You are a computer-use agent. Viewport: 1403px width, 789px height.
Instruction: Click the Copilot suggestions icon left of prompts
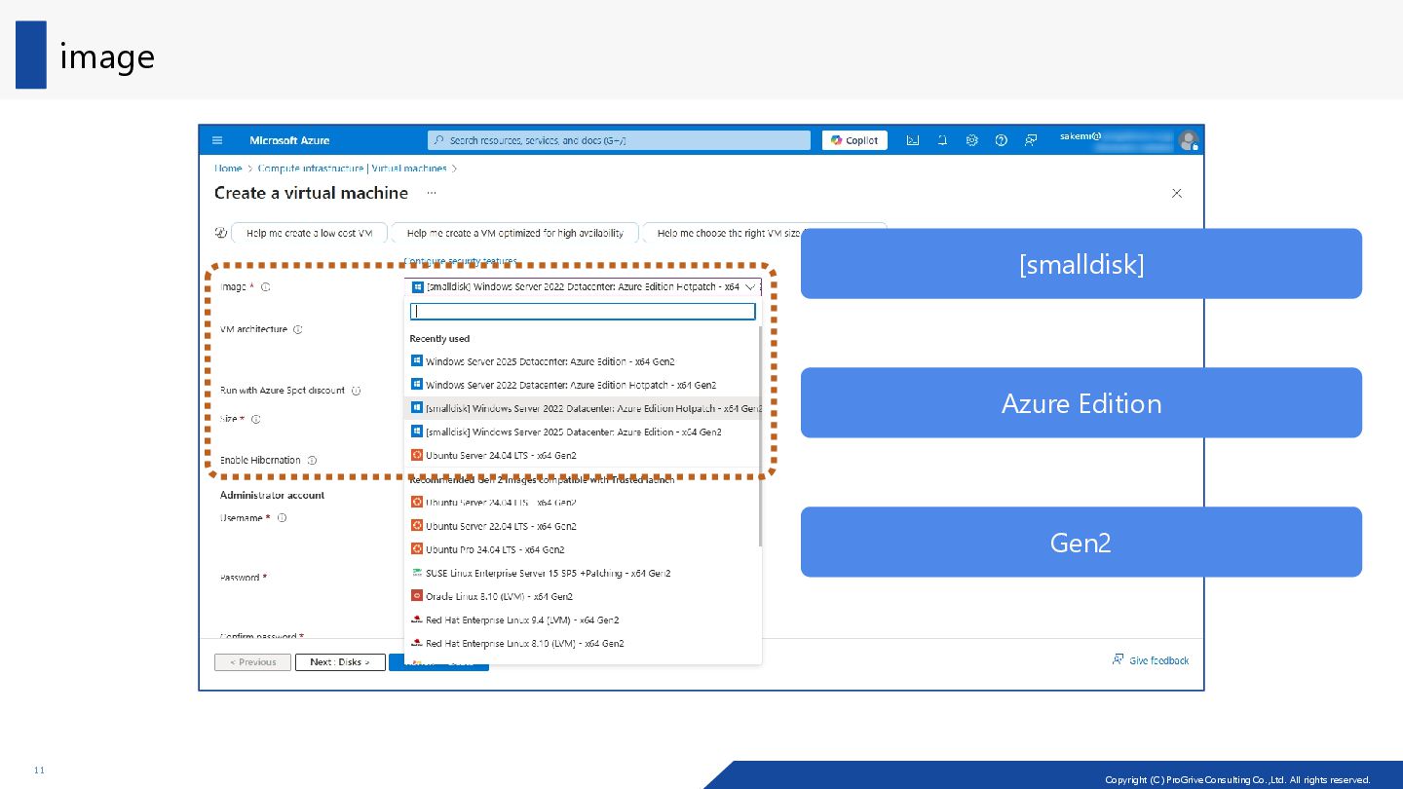(220, 233)
